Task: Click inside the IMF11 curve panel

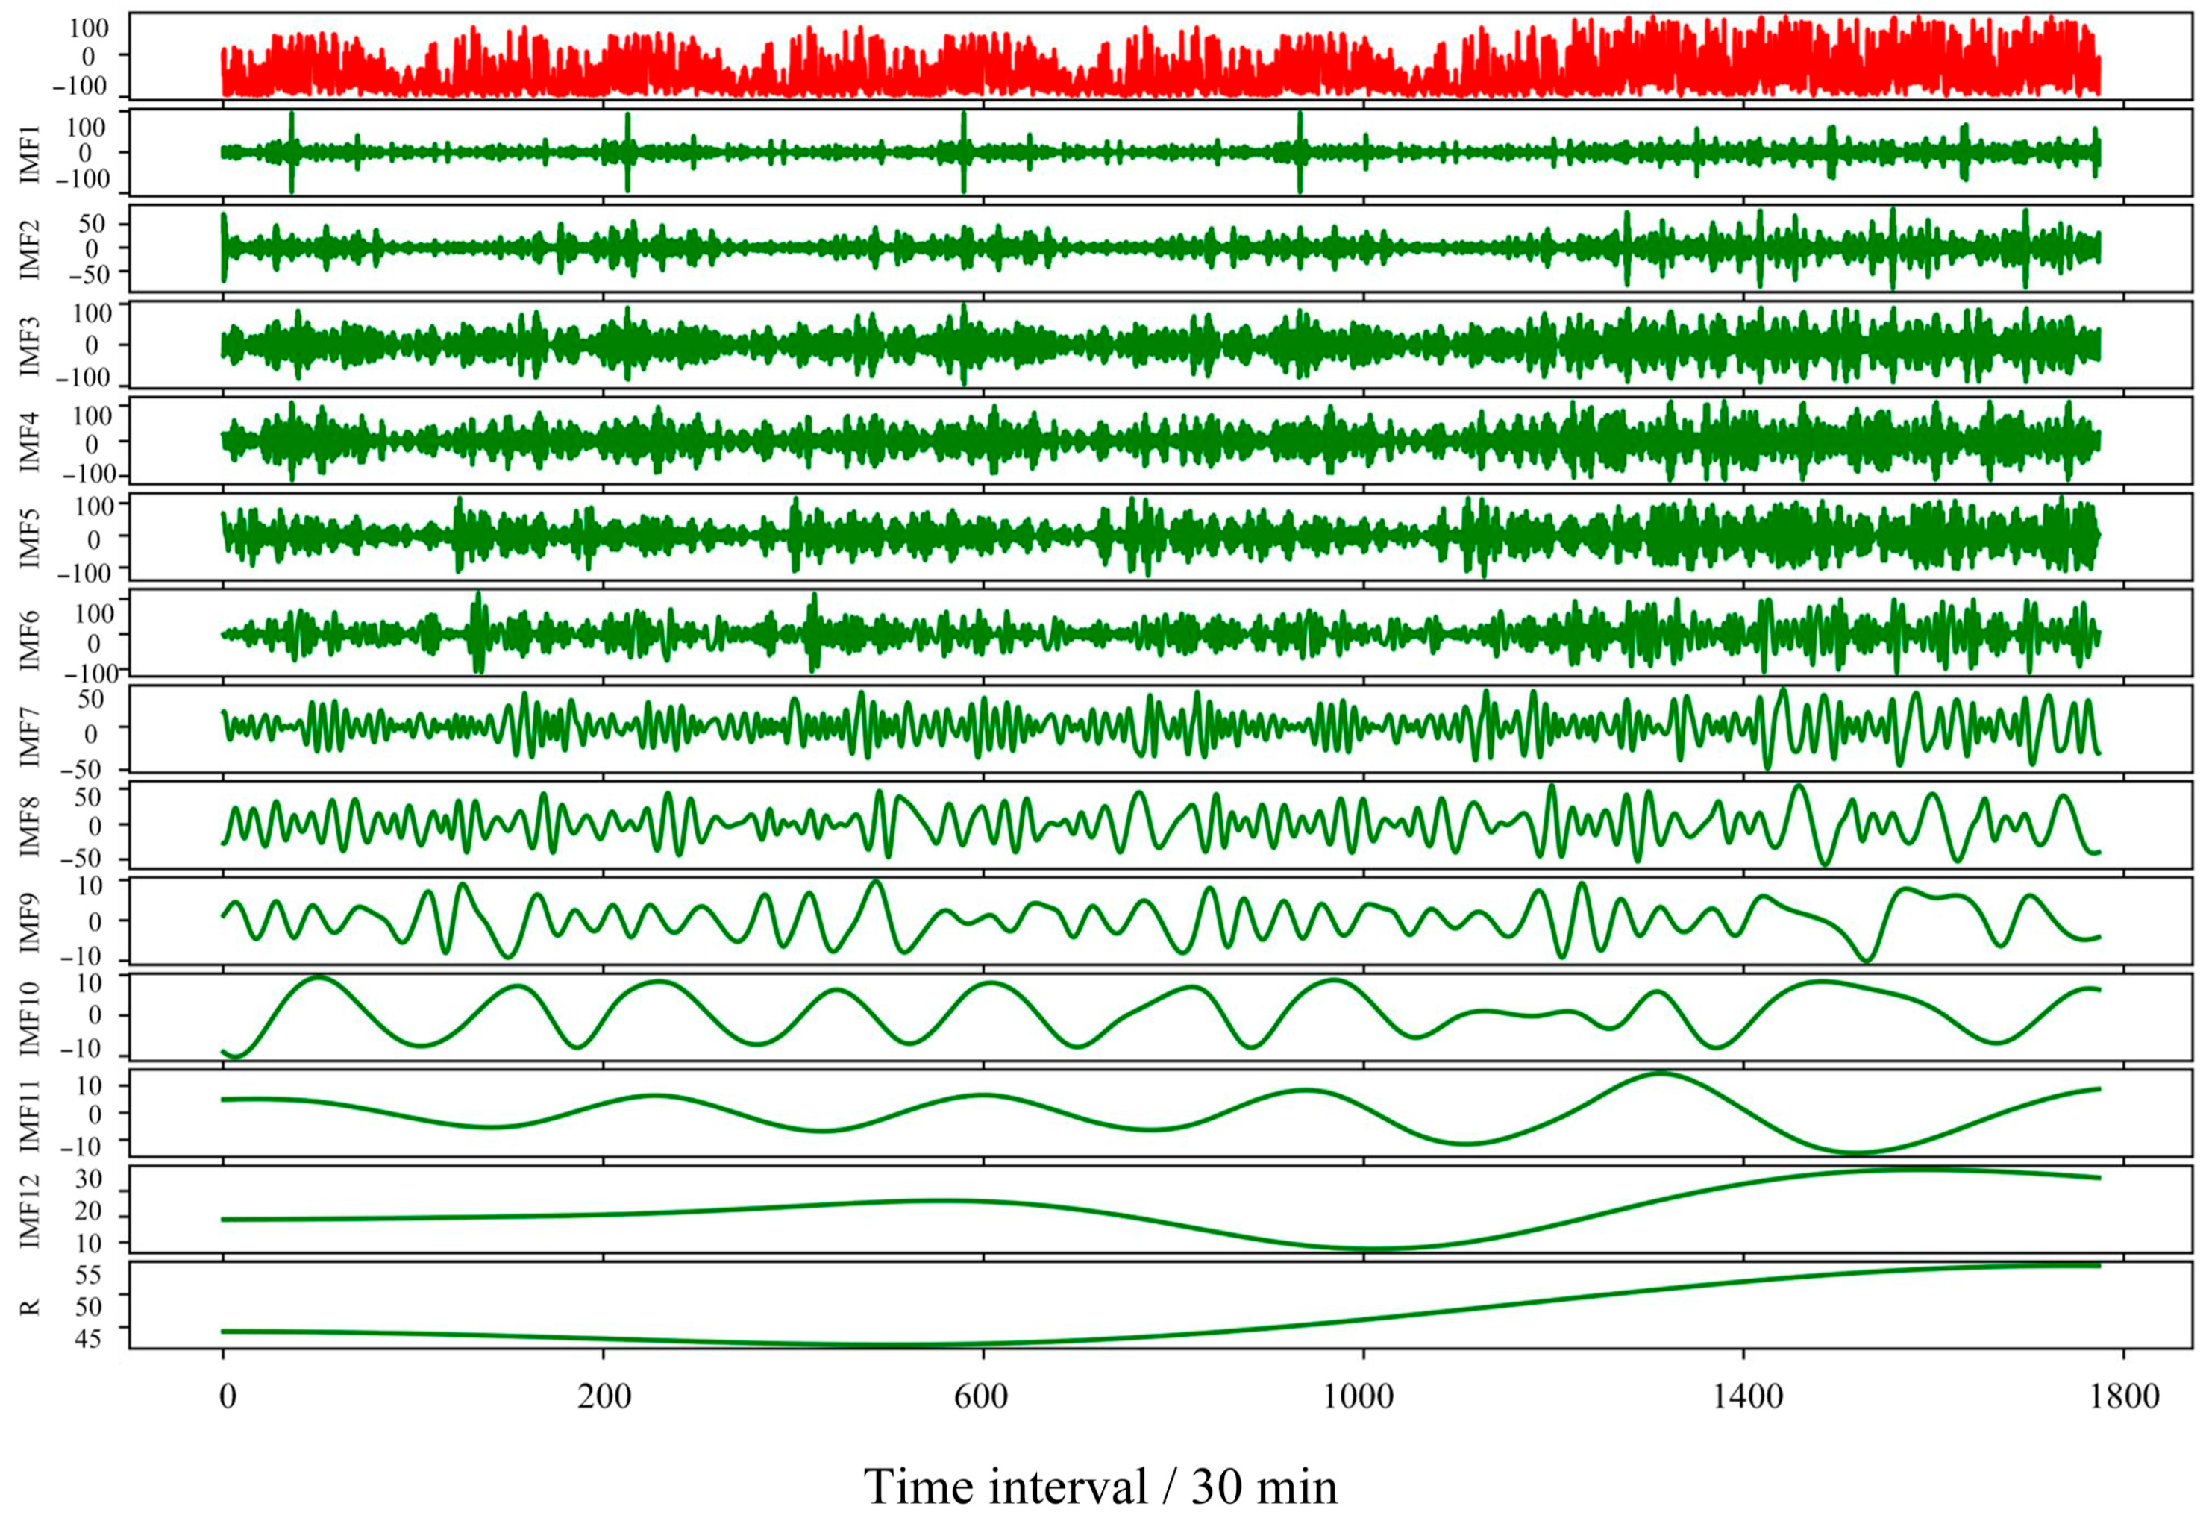Action: pyautogui.click(x=1160, y=1112)
